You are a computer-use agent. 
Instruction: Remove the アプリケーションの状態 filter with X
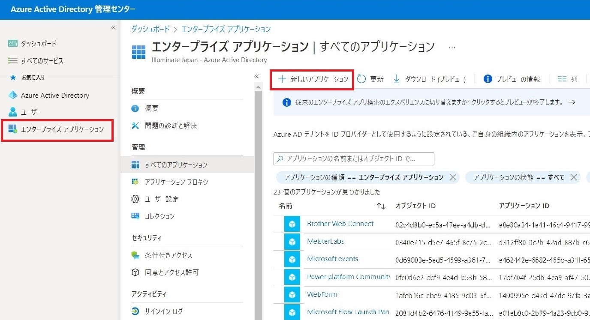[x=574, y=177]
